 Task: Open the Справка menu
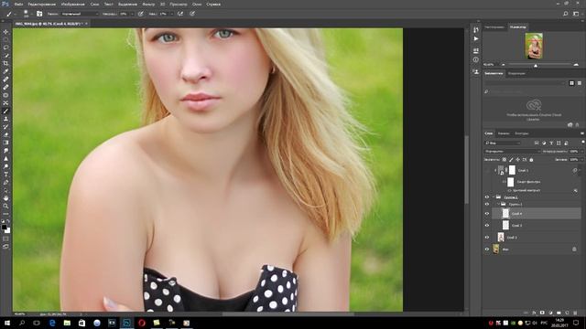[213, 4]
